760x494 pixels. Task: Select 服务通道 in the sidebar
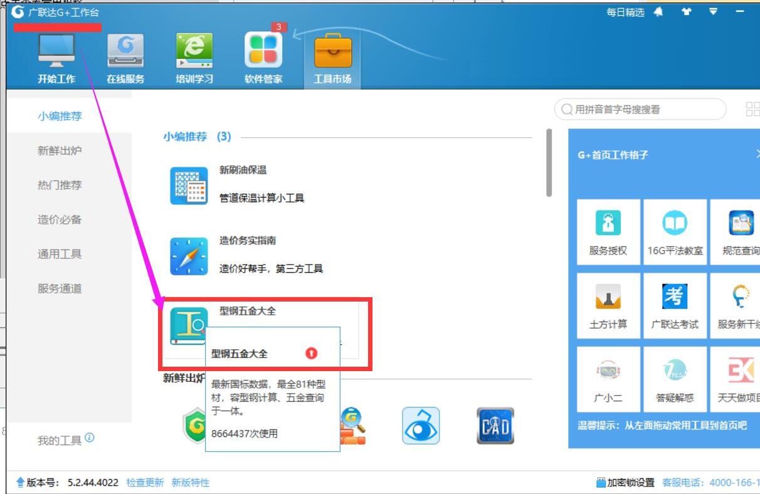pos(60,288)
